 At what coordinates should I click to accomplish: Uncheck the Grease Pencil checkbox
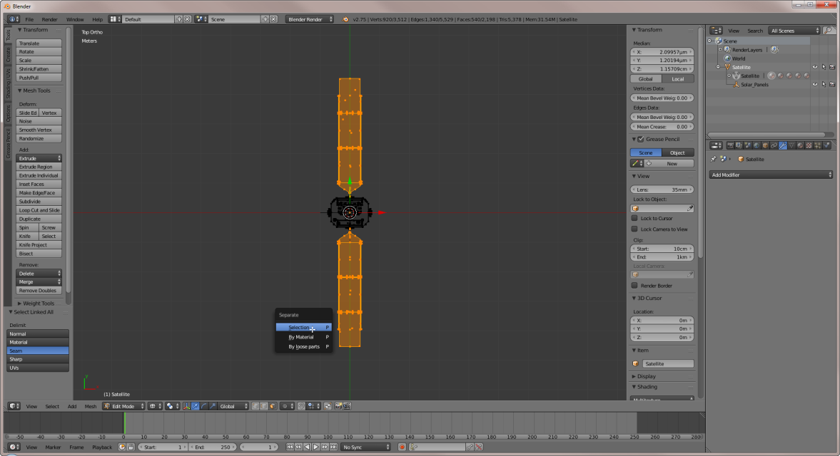pos(640,139)
